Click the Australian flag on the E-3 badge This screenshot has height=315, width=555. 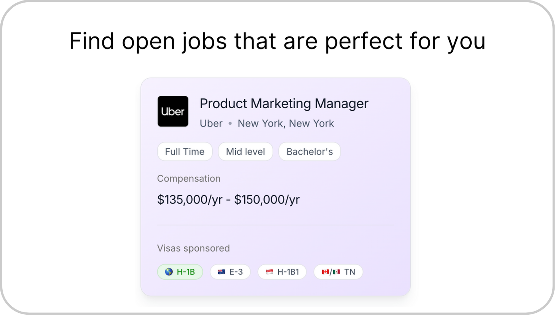tap(221, 272)
